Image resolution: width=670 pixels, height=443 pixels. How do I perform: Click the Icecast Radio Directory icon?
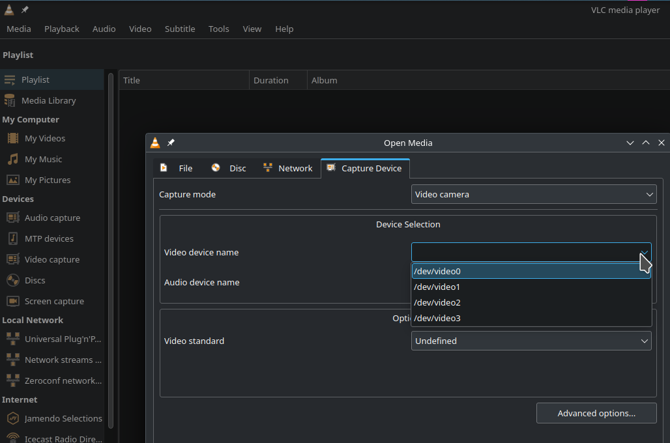pos(13,438)
